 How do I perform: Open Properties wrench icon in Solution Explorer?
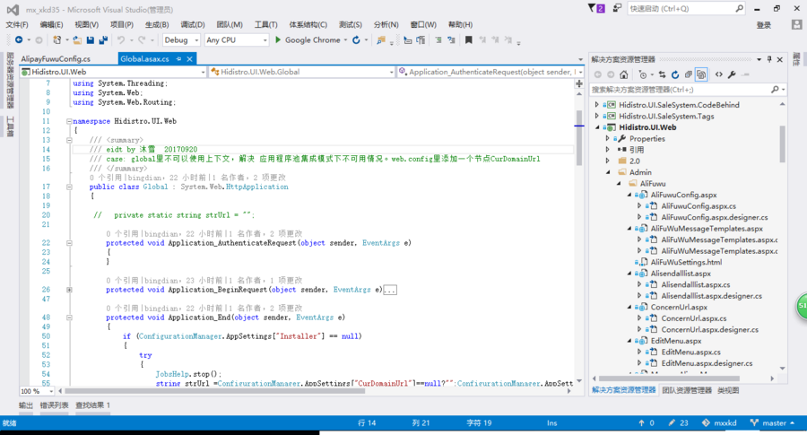(732, 74)
